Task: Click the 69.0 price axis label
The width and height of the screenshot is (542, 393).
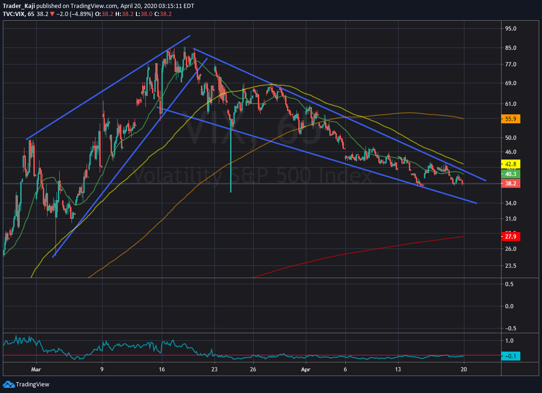Action: [510, 83]
